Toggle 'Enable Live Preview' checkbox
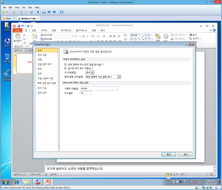The width and height of the screenshot is (222, 190). pos(65,68)
